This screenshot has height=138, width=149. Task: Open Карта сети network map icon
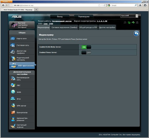(13, 38)
